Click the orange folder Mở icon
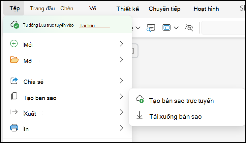 [x=14, y=60]
